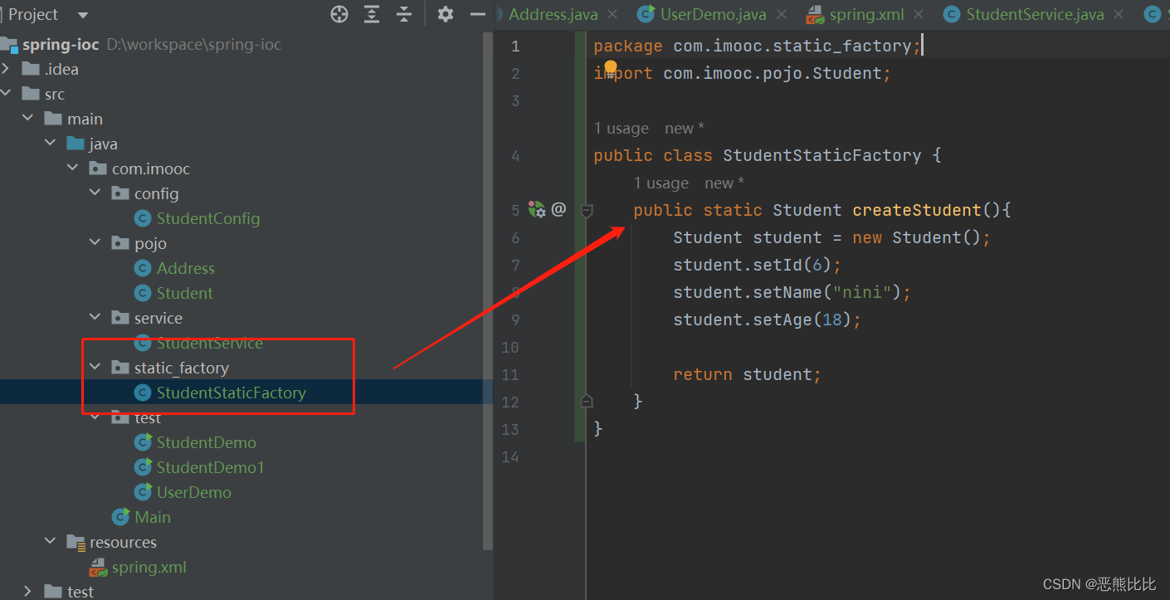1170x600 pixels.
Task: Expand the bottom test folder
Action: coord(28,591)
